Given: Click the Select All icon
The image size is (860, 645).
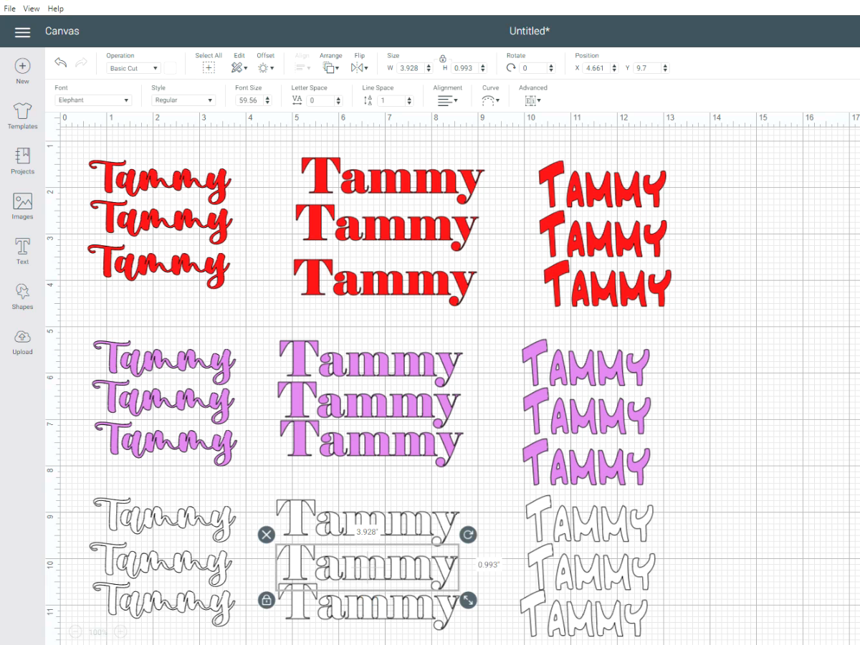Looking at the screenshot, I should pyautogui.click(x=208, y=68).
